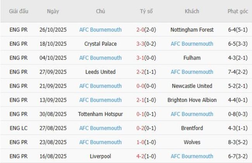Click the 'Giải đấu' column header
This screenshot has height=163, width=252.
[x=19, y=11]
